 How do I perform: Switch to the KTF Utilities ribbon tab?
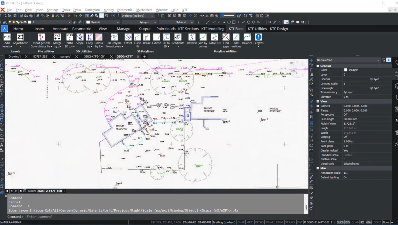coord(257,29)
